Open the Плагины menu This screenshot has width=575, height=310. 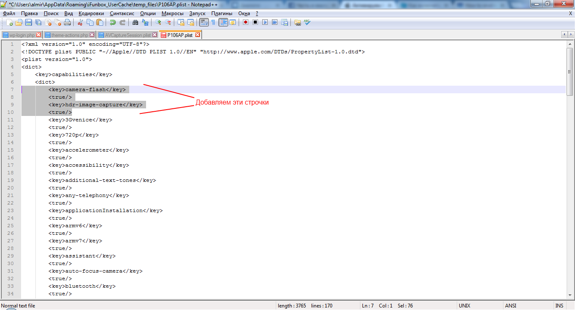tap(221, 13)
